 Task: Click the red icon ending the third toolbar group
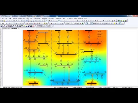tap(33, 26)
